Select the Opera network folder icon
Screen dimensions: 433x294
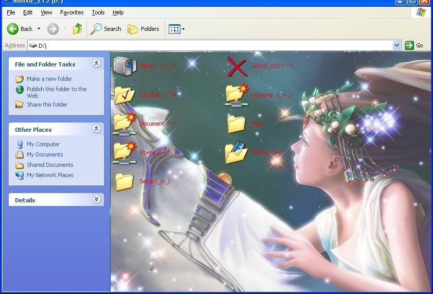124,153
